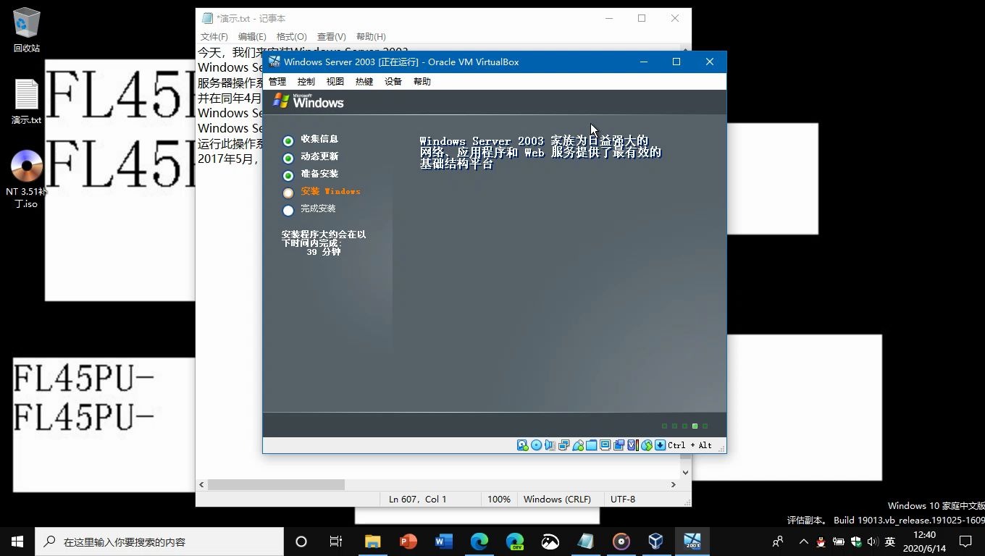The height and width of the screenshot is (556, 985).
Task: Open File Explorer from the taskbar
Action: [372, 542]
